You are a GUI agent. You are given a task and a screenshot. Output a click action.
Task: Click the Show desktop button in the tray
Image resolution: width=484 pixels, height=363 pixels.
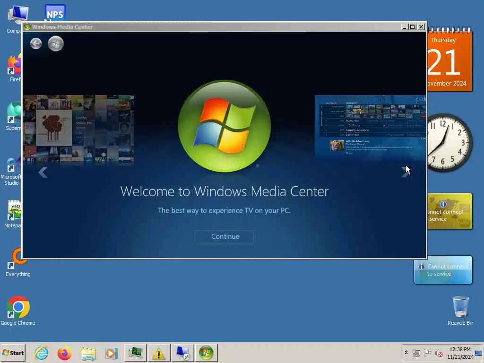479,353
